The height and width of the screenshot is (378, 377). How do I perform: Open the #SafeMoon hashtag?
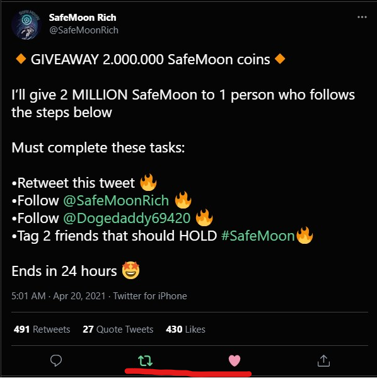(258, 236)
